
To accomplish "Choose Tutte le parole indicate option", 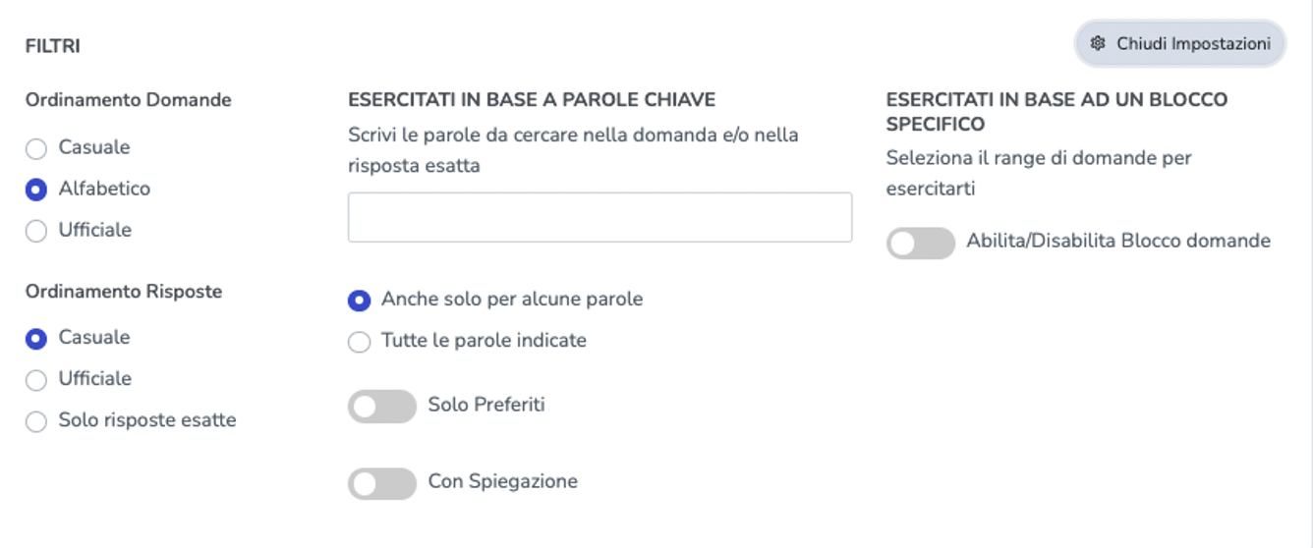I will [360, 342].
